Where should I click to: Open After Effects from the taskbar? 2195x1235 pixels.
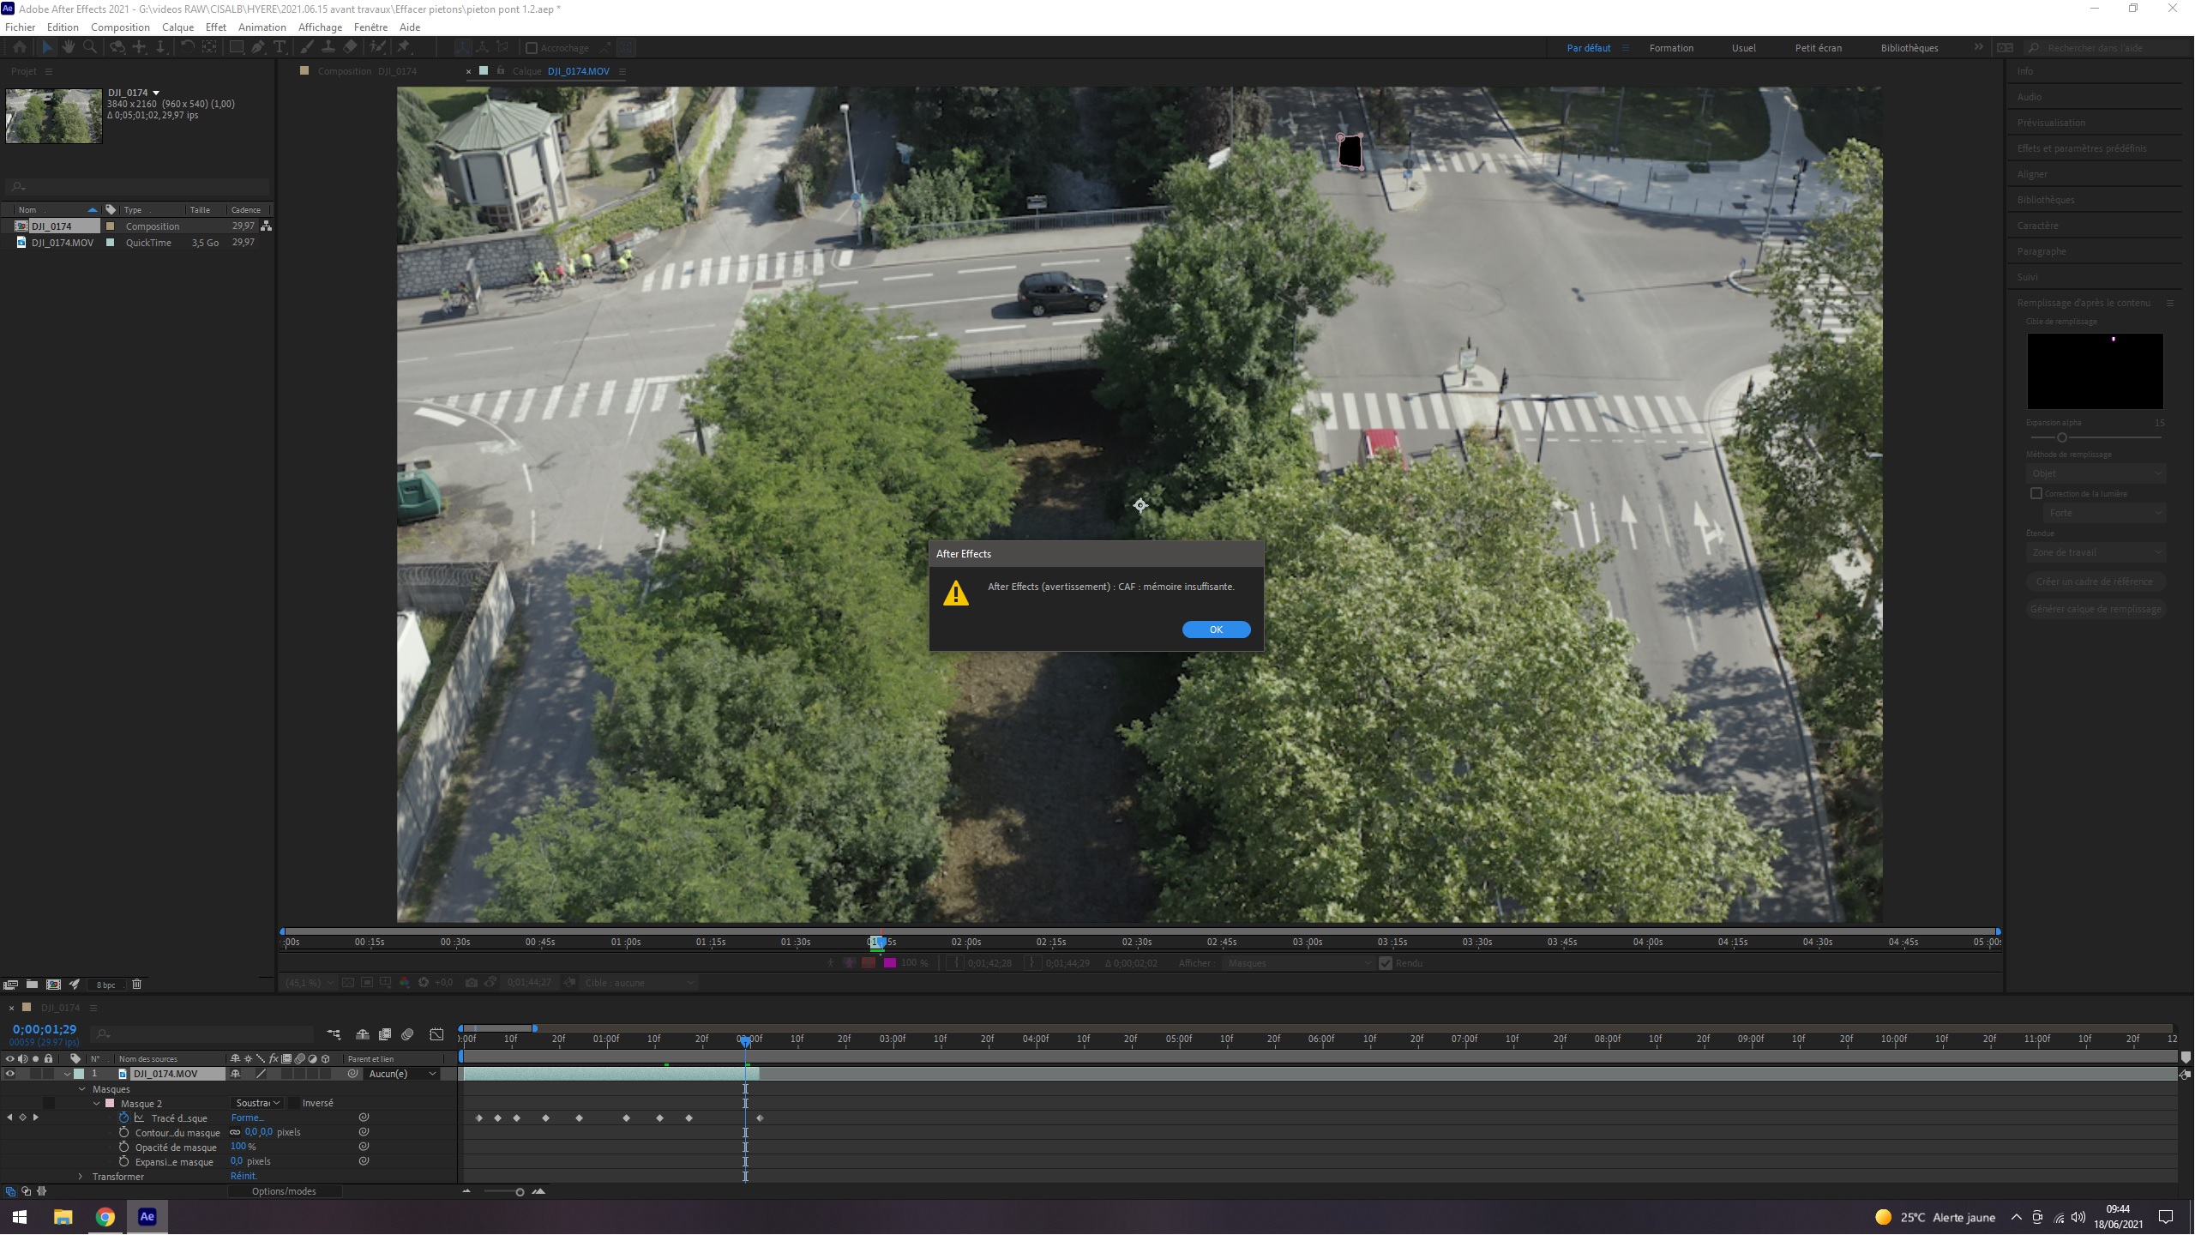147,1217
